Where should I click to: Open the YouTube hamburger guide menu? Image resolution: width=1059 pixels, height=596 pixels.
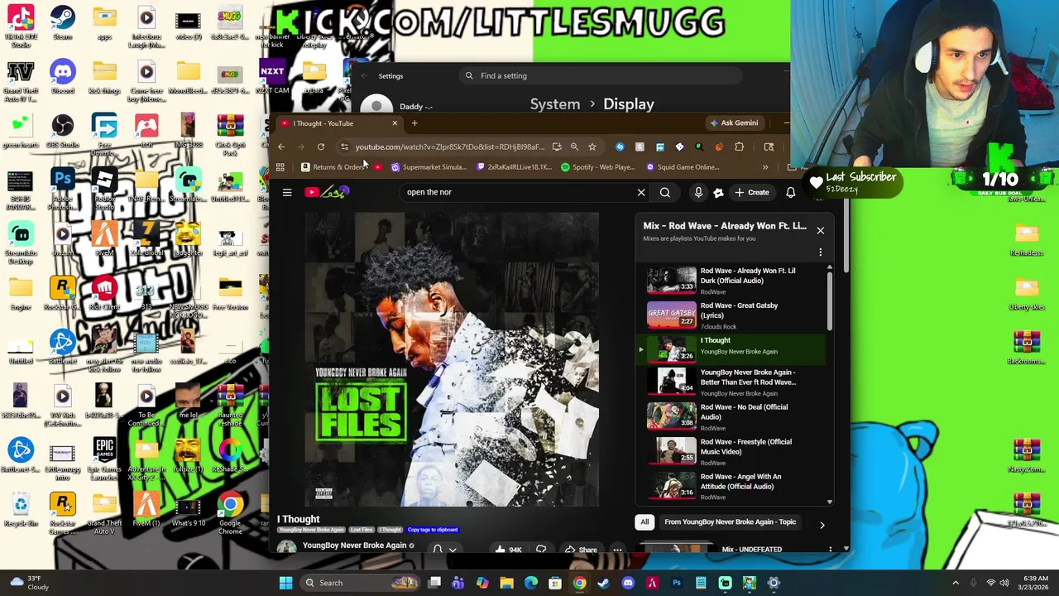click(x=287, y=192)
